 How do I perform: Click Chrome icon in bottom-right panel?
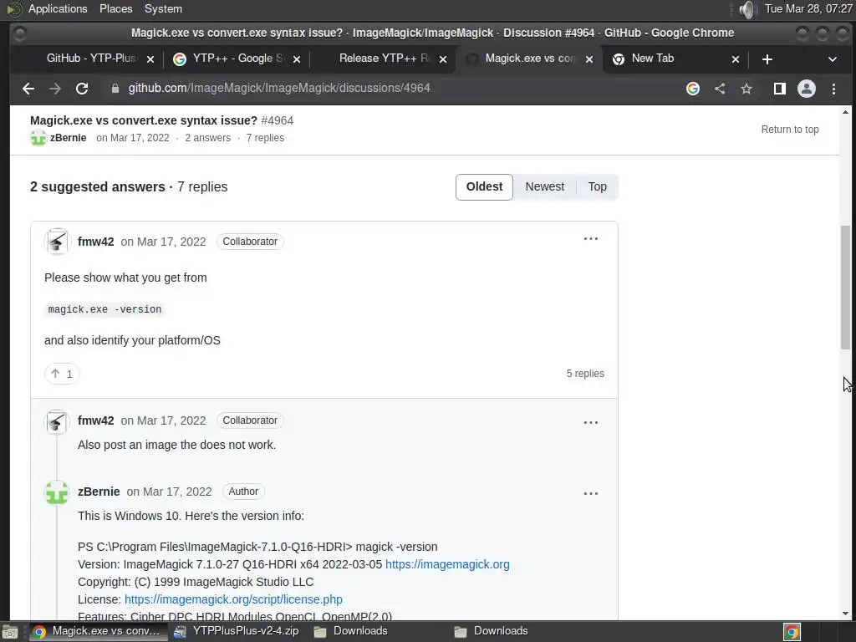click(792, 632)
